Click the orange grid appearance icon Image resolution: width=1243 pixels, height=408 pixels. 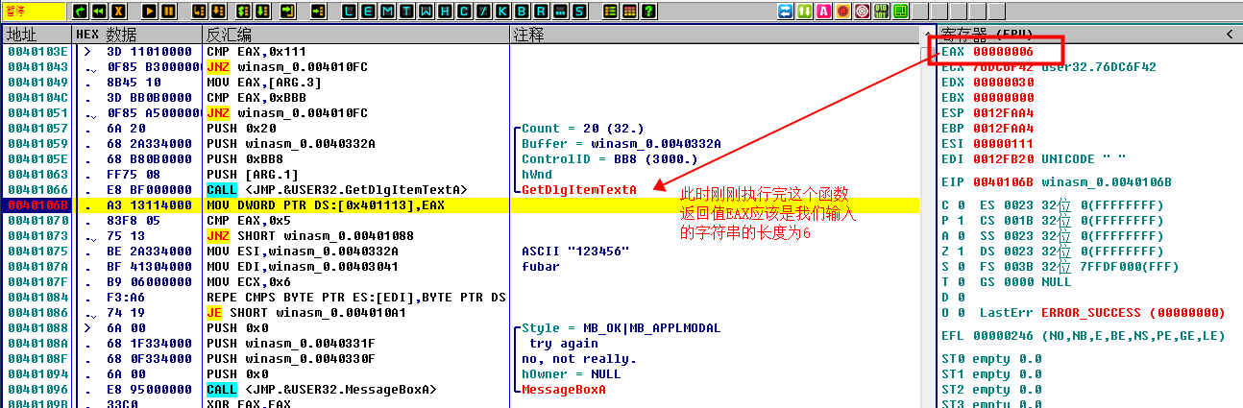629,12
